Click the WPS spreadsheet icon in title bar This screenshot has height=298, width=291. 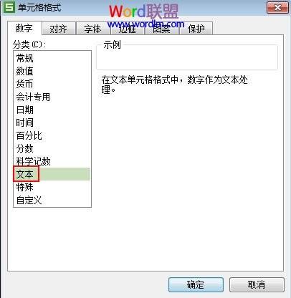(10, 7)
